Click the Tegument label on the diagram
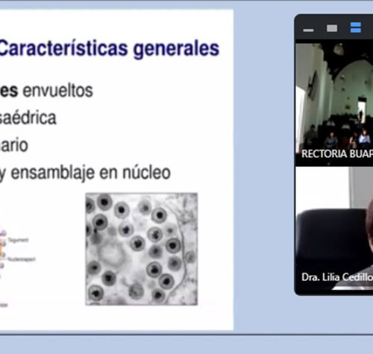373x354 pixels. pyautogui.click(x=18, y=240)
